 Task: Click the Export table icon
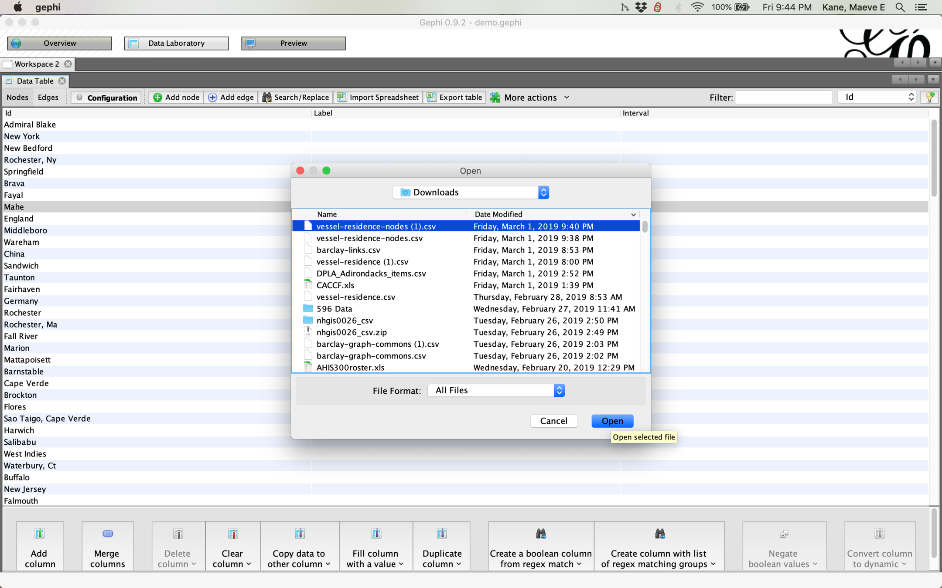431,98
